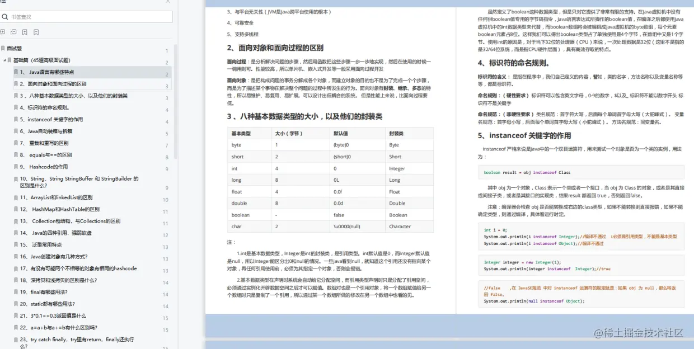This screenshot has width=694, height=349.
Task: Click table cell '0.0d'
Action: (339, 203)
